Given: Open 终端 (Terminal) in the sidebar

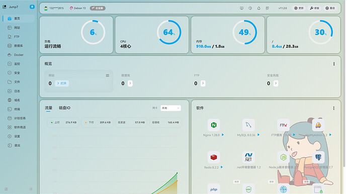Looking at the screenshot, I should pyautogui.click(x=19, y=109).
